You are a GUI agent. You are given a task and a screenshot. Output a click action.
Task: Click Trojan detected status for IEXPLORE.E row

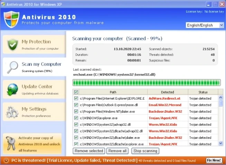point(200,99)
